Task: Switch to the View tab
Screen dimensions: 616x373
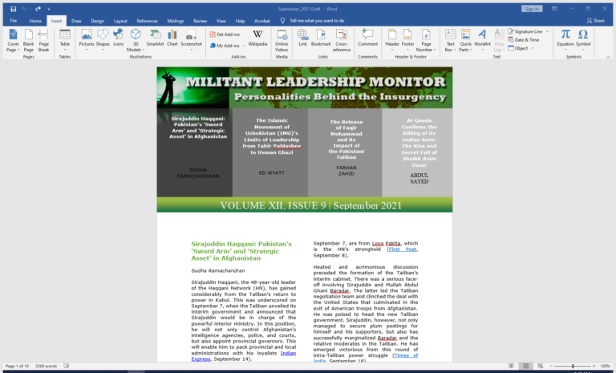Action: 221,21
